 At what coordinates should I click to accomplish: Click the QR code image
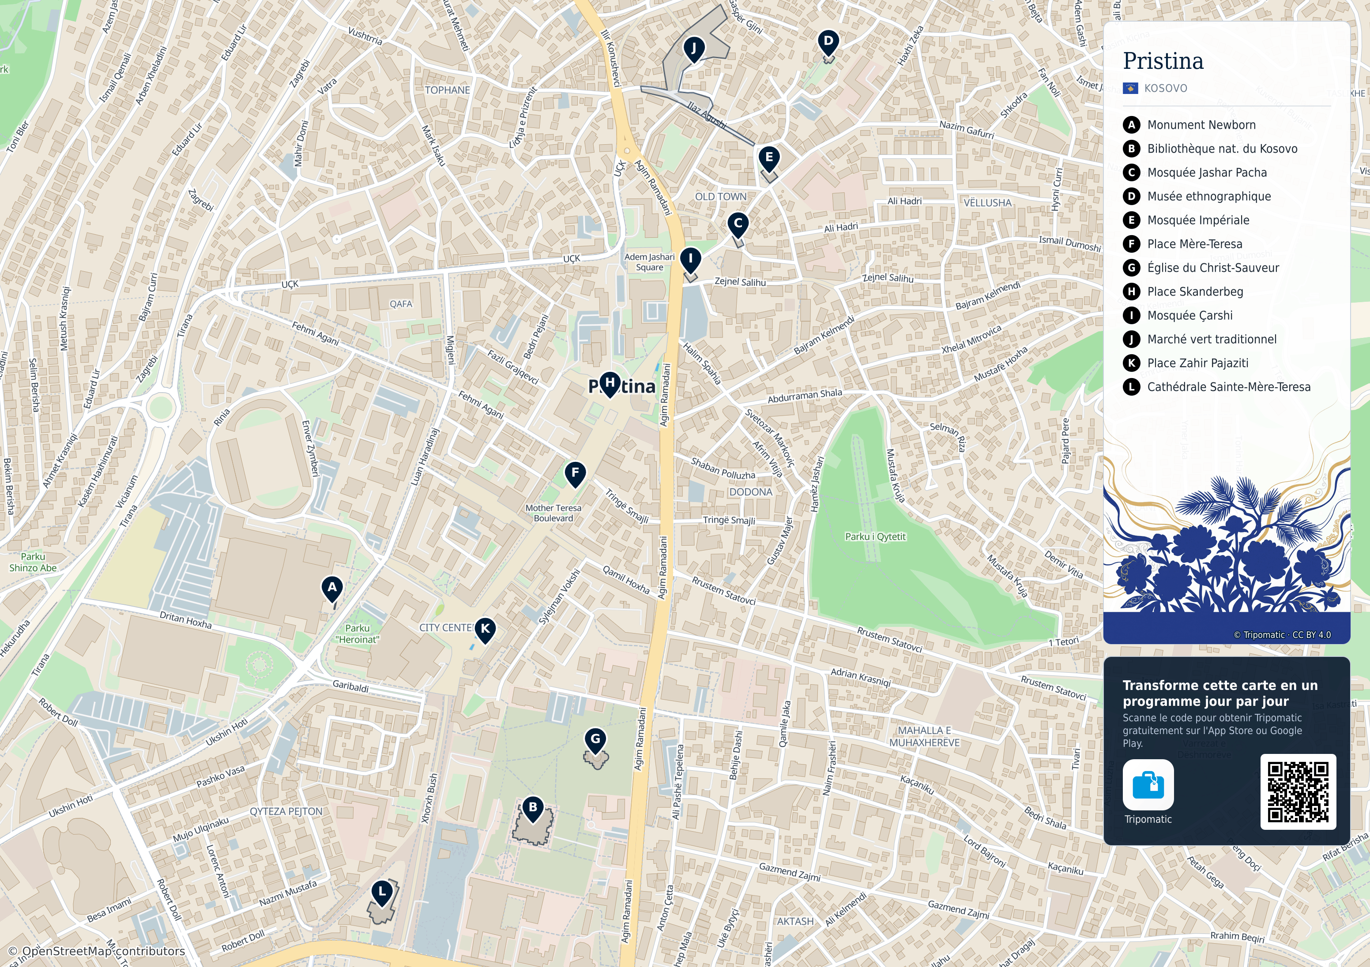click(x=1298, y=791)
